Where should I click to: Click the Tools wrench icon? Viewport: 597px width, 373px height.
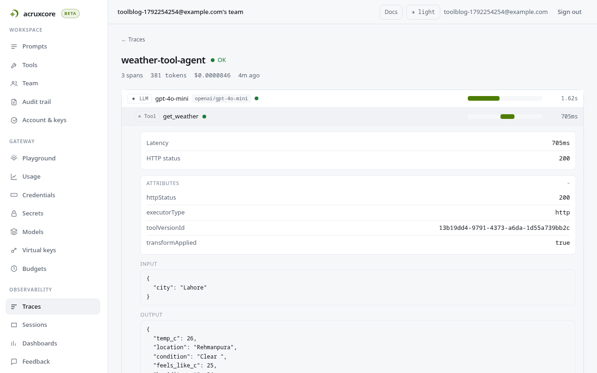point(14,65)
